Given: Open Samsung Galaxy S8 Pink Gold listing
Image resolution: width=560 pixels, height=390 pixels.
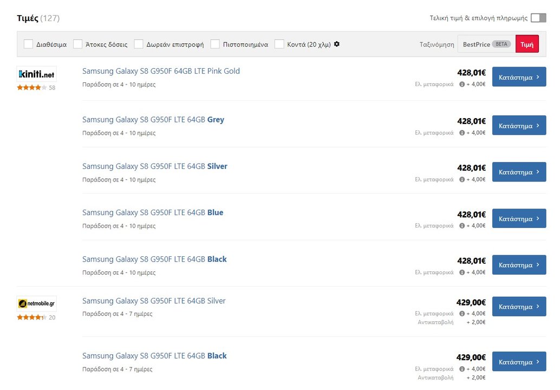Looking at the screenshot, I should [161, 71].
